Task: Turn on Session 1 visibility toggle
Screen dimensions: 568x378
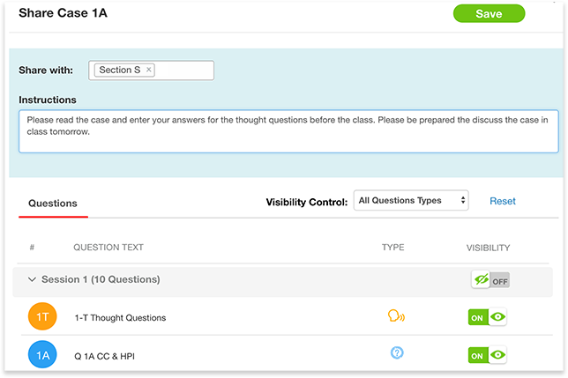Action: (x=490, y=280)
